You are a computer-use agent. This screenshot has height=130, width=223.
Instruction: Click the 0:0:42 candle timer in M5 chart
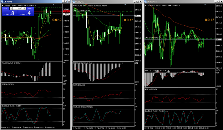tap(128, 20)
